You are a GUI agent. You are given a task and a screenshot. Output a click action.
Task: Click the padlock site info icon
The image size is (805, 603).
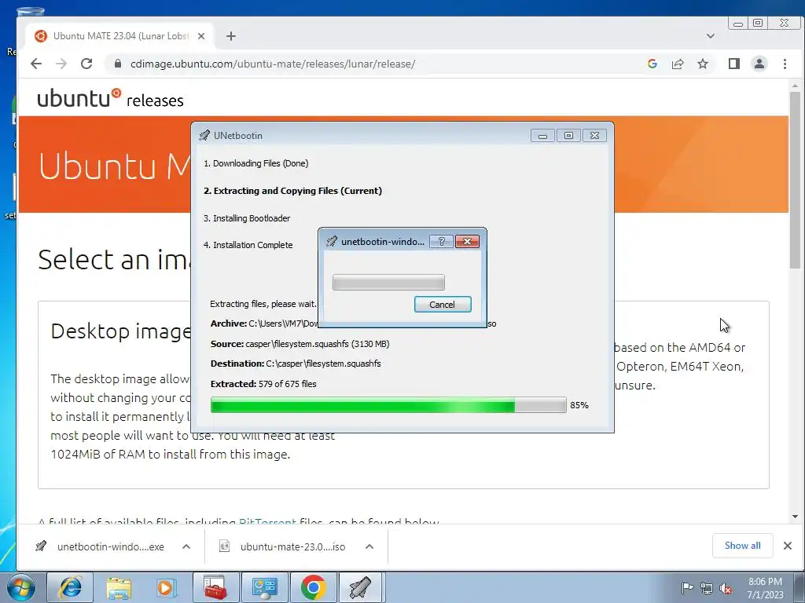pos(118,64)
